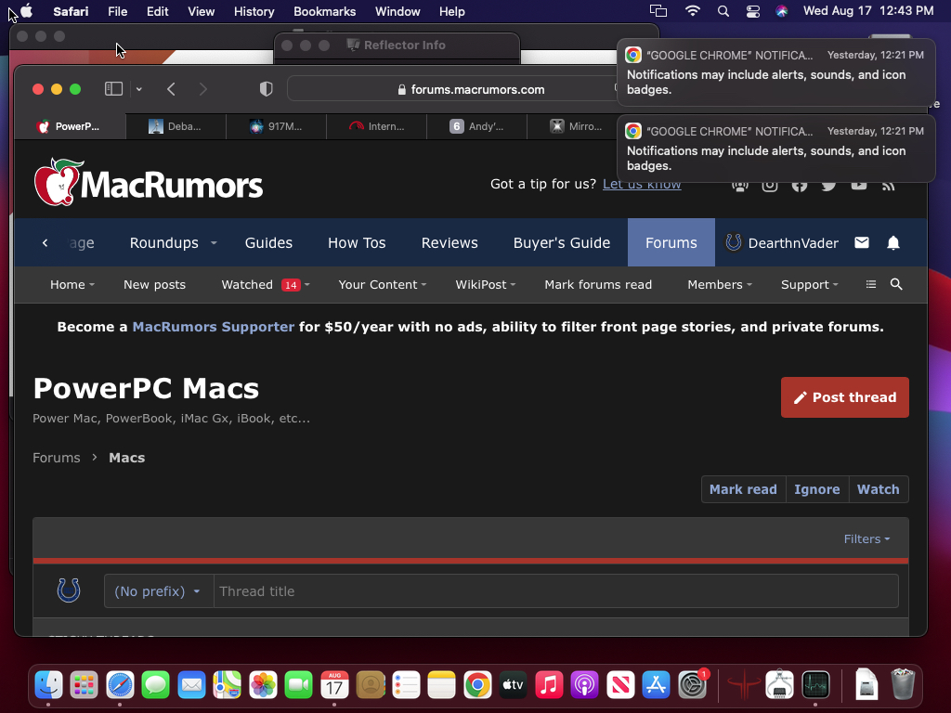Open Calendar in the dock
951x713 pixels.
(x=334, y=685)
